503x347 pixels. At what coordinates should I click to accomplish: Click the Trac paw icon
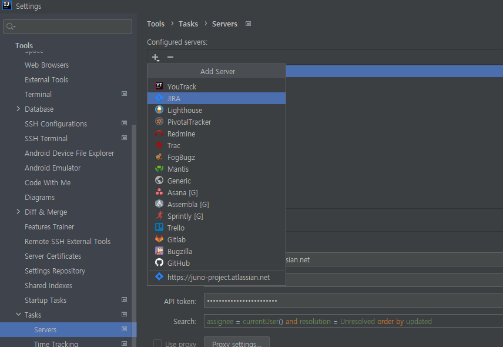tap(159, 145)
